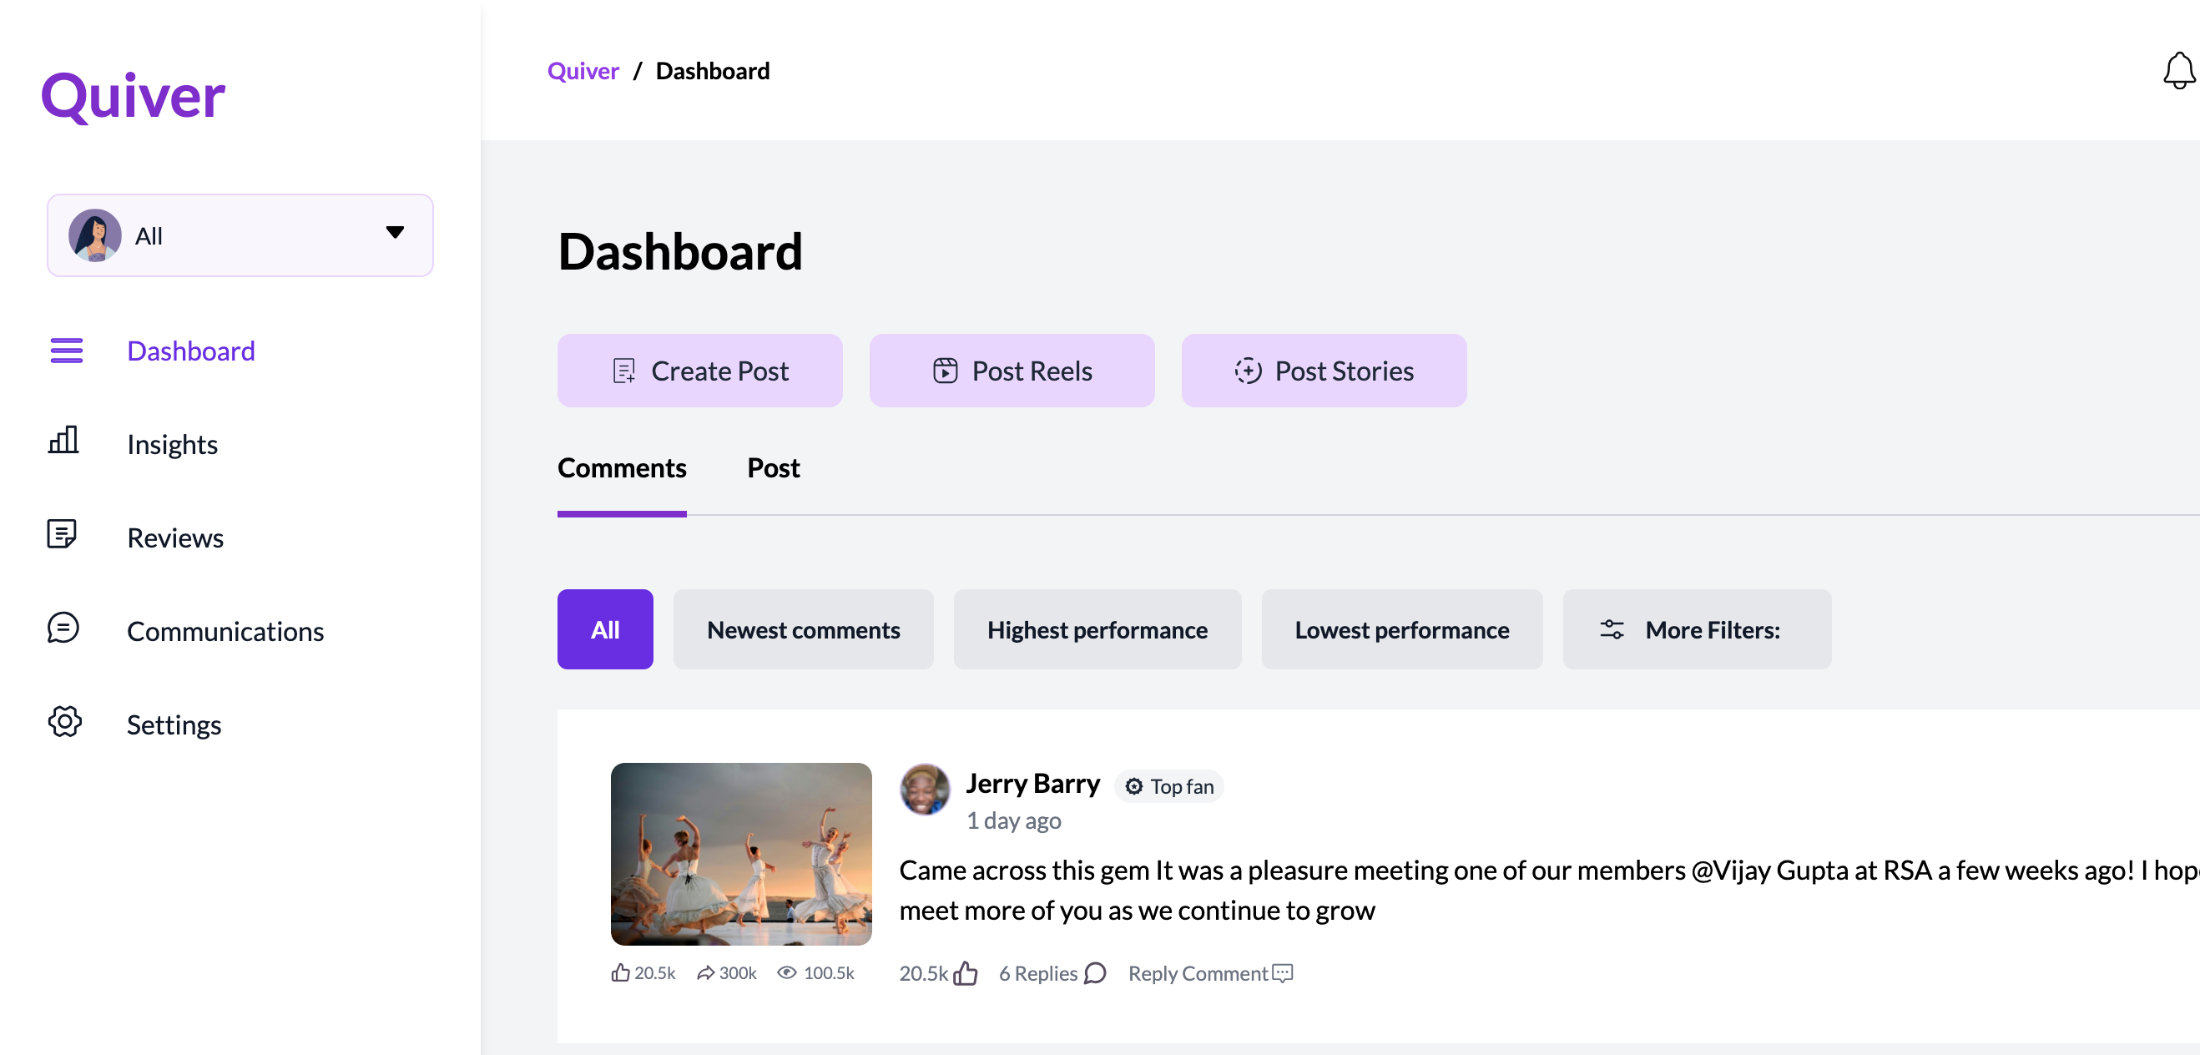Switch to the Comments tab
The image size is (2200, 1055).
(x=622, y=467)
